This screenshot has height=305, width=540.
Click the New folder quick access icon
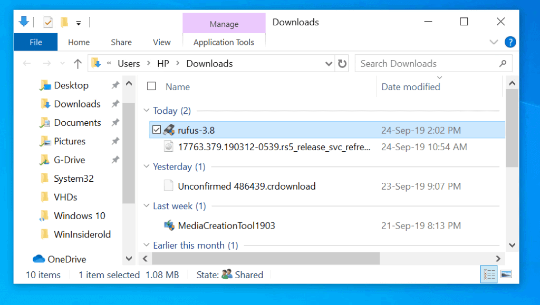(x=64, y=22)
